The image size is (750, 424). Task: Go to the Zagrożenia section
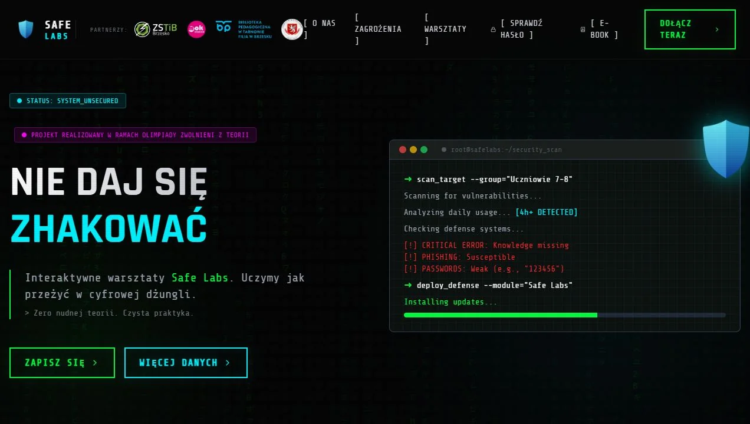click(378, 29)
